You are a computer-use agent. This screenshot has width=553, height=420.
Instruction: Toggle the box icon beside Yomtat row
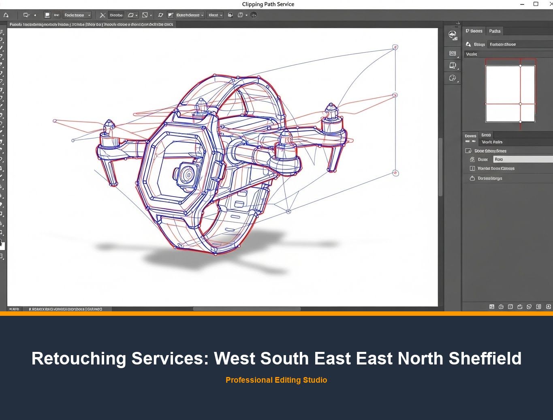click(472, 168)
